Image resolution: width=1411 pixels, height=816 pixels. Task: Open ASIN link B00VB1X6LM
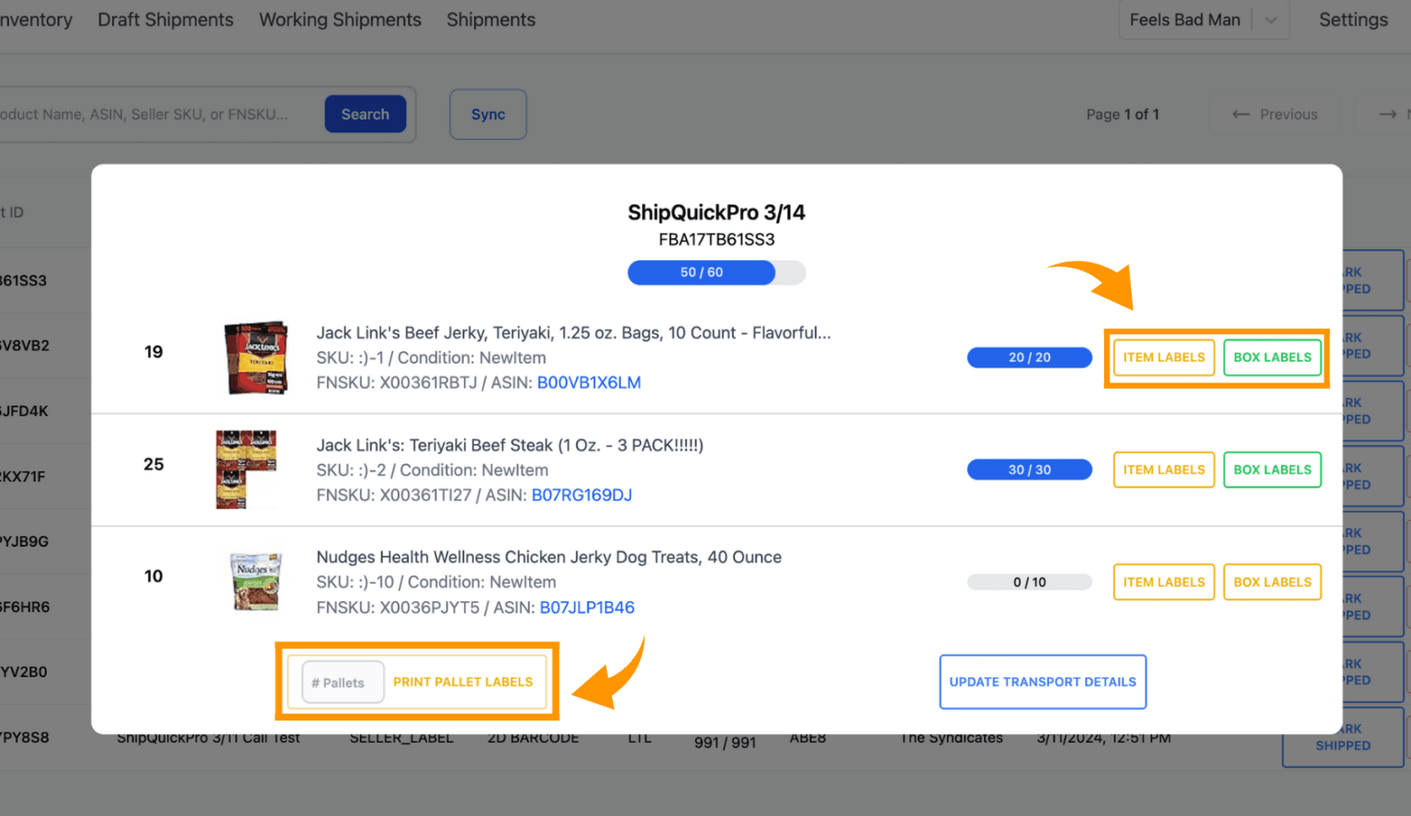(589, 382)
